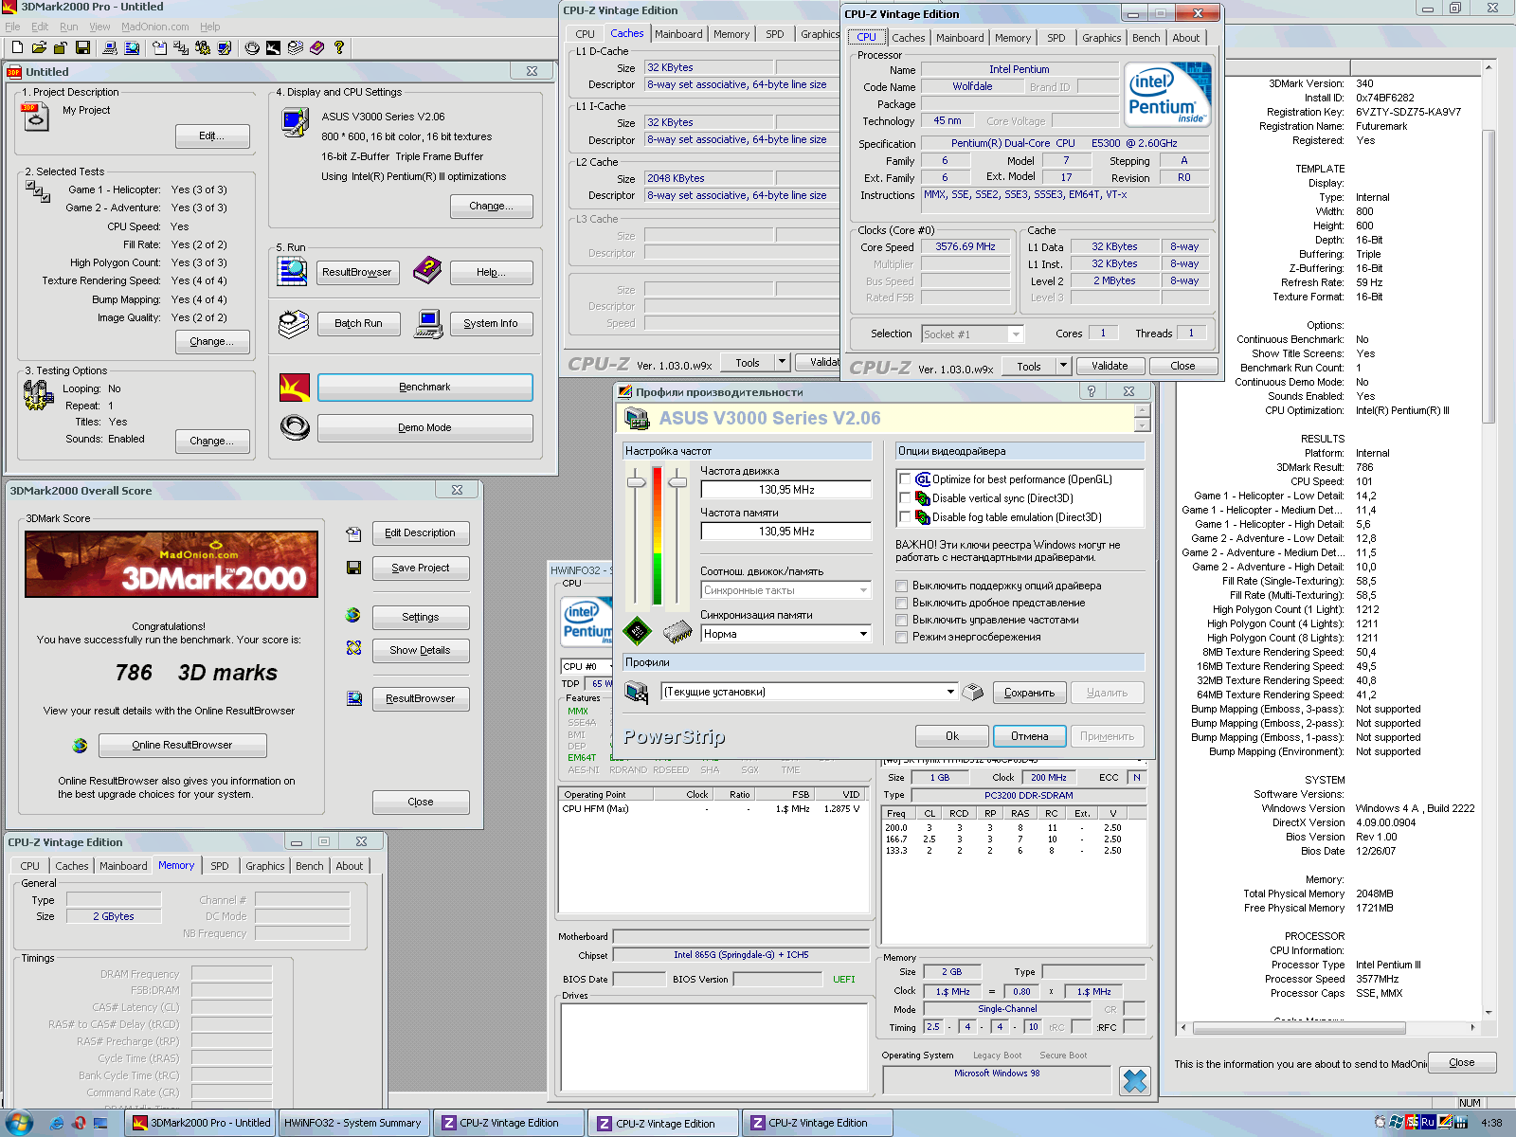
Task: Click the yellow question mark toolbar icon
Action: tap(338, 47)
